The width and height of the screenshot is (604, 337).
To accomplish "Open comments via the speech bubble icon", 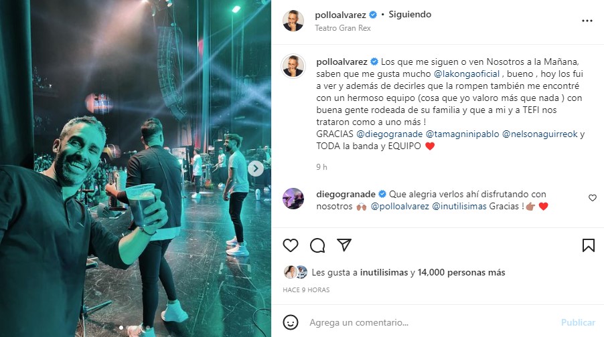I will point(317,245).
